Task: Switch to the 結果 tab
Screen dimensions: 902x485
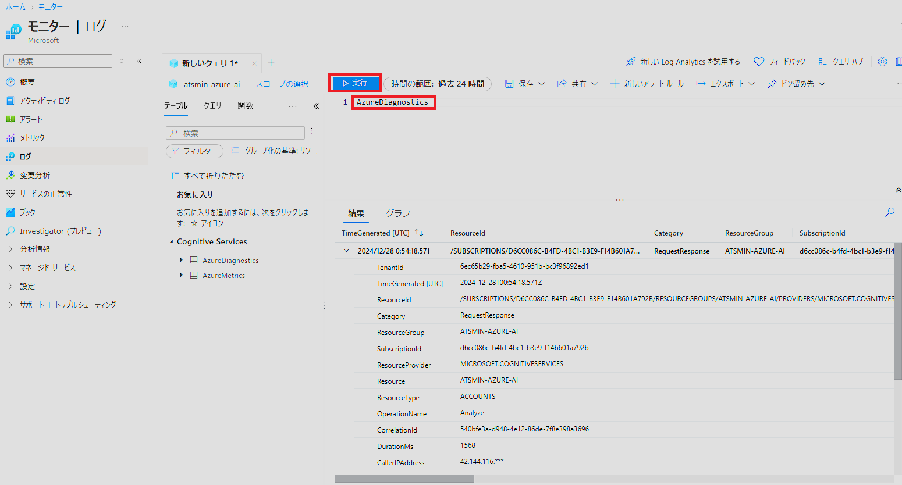Action: (x=356, y=213)
